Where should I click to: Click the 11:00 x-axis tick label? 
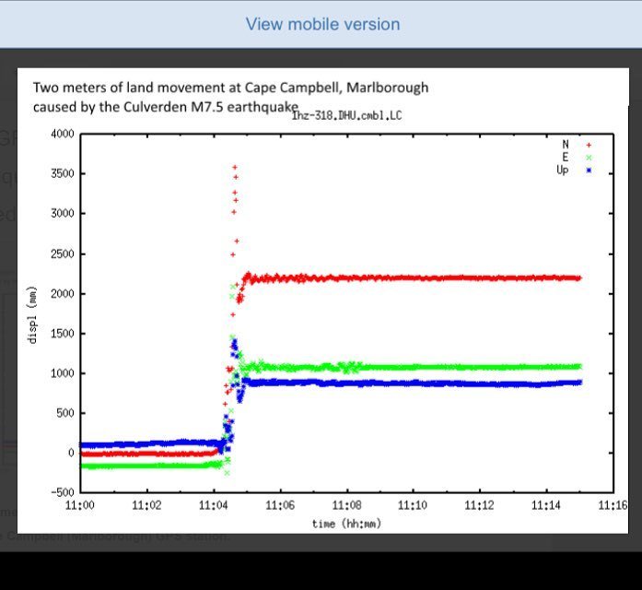point(80,506)
